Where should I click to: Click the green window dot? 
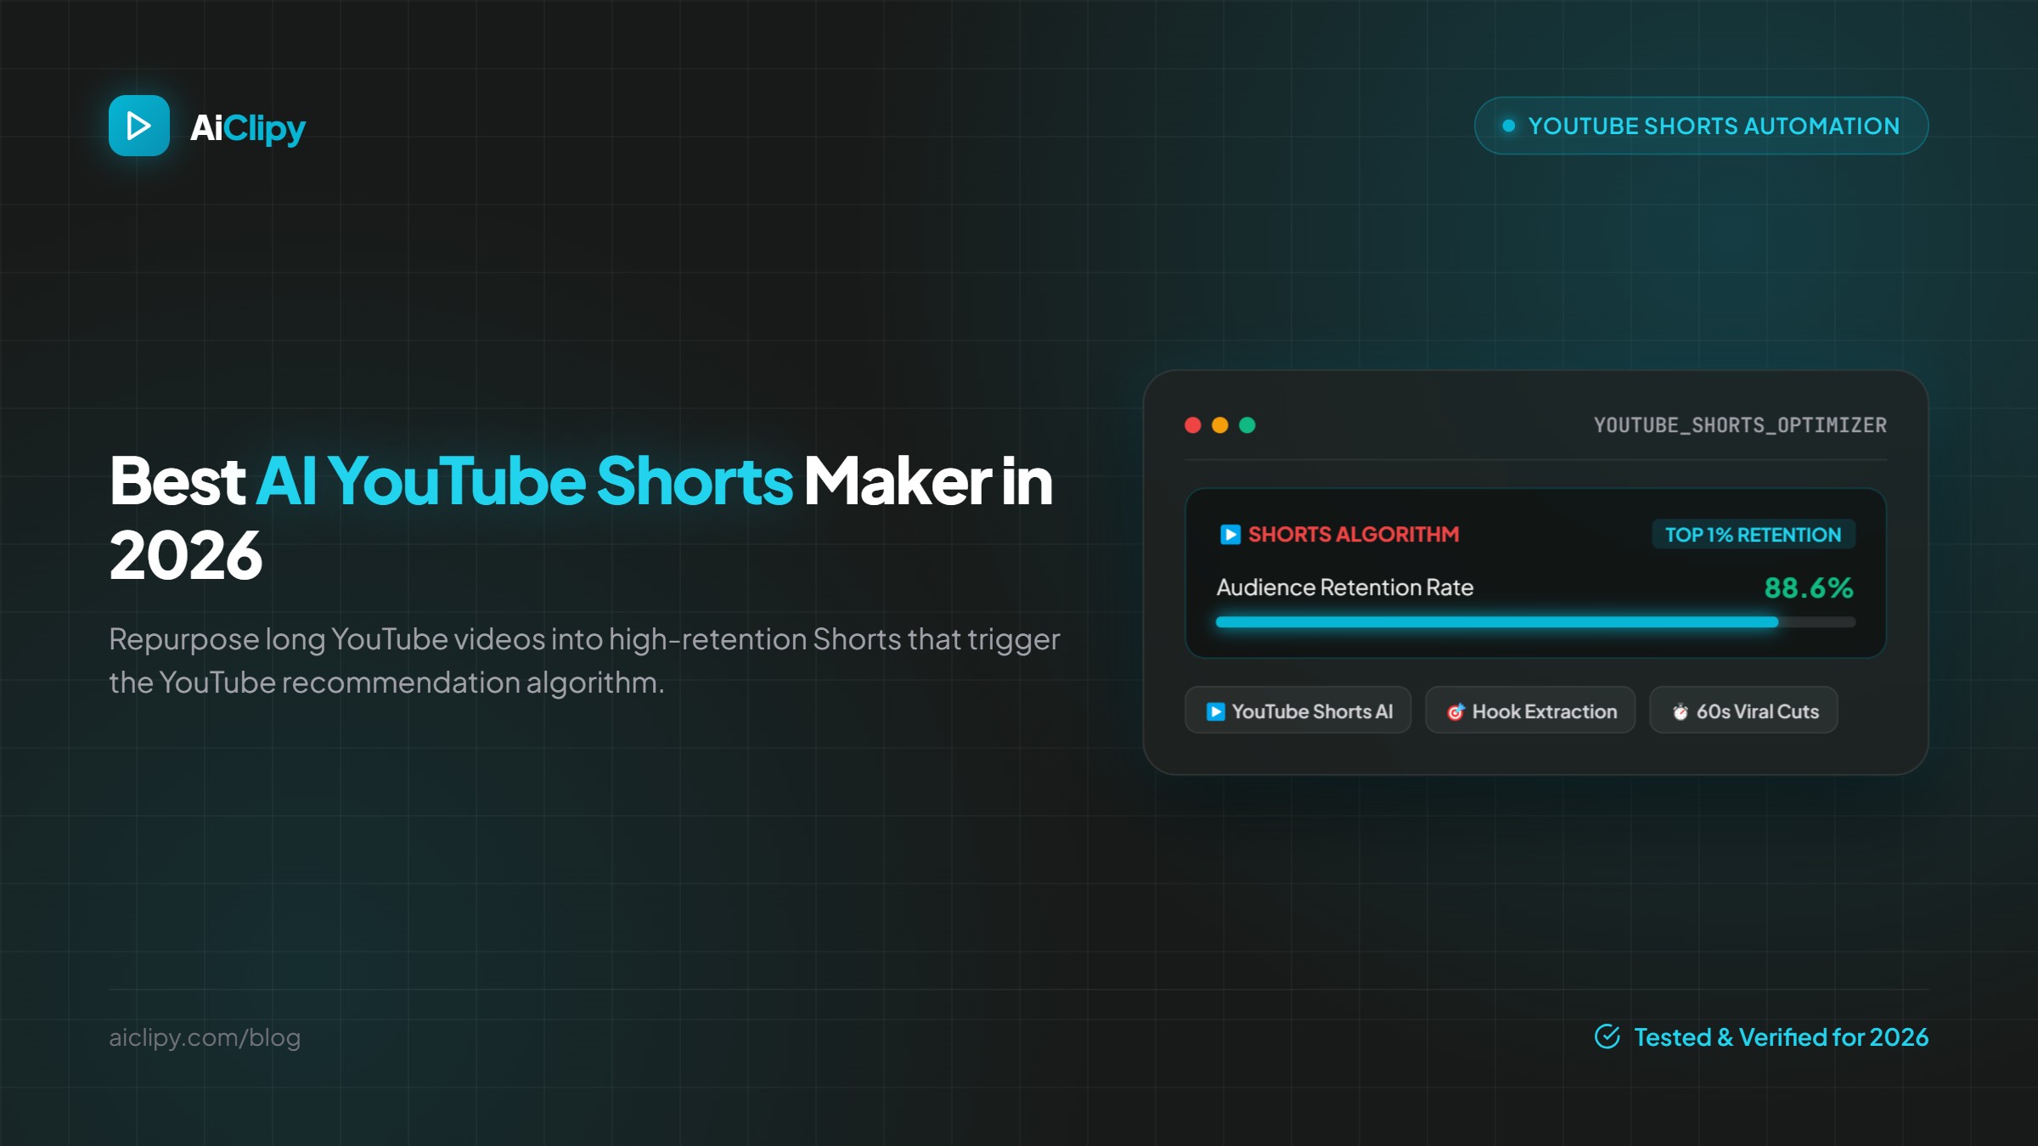[1247, 425]
